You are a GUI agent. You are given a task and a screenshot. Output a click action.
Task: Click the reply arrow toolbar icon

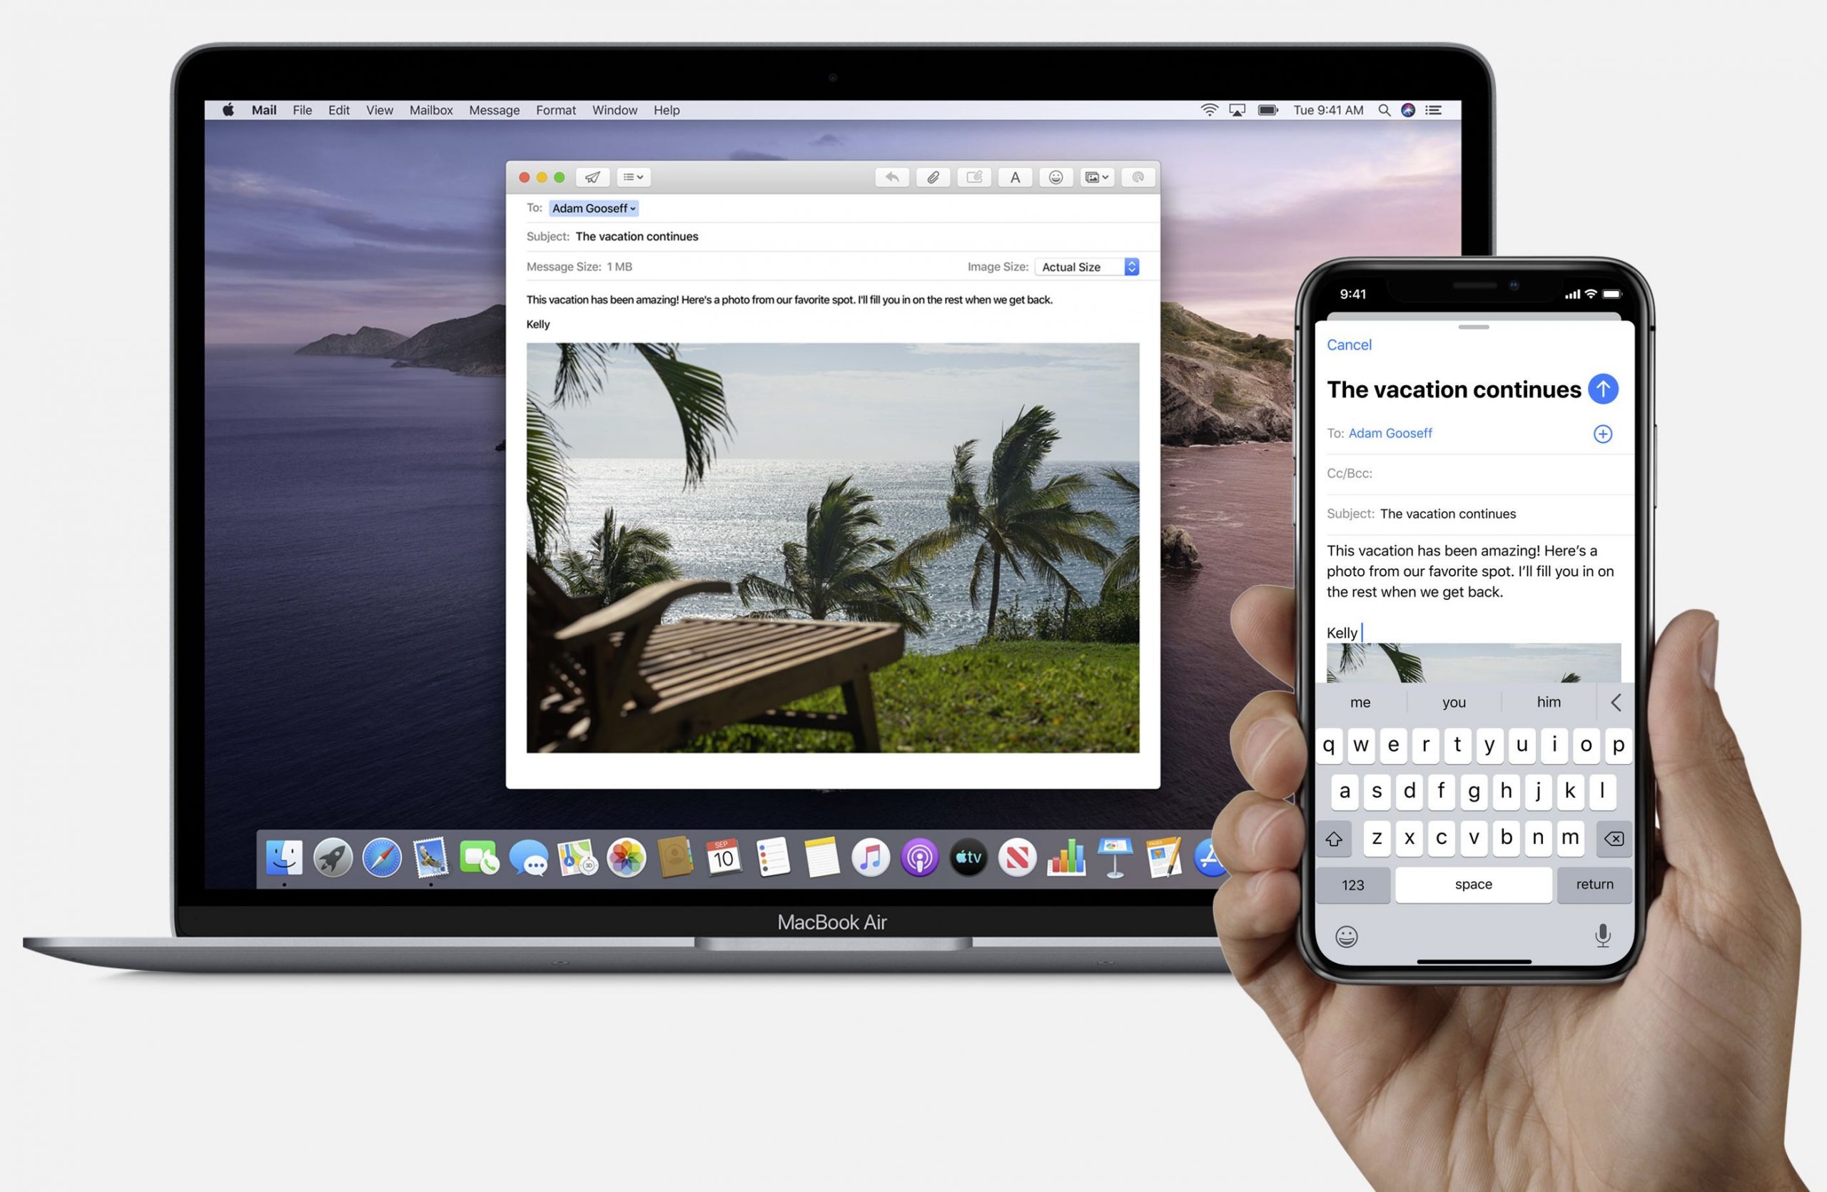[x=891, y=177]
